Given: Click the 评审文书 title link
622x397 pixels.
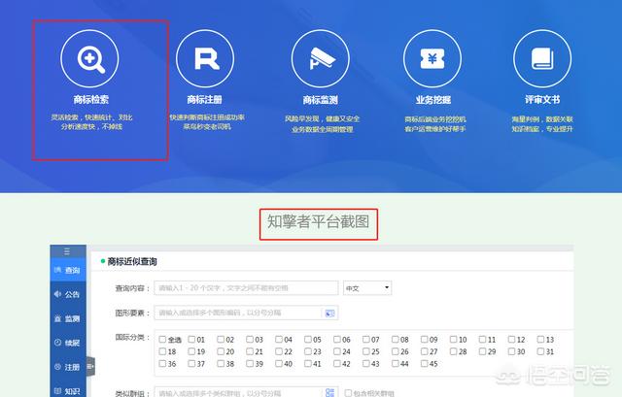Looking at the screenshot, I should (x=542, y=99).
